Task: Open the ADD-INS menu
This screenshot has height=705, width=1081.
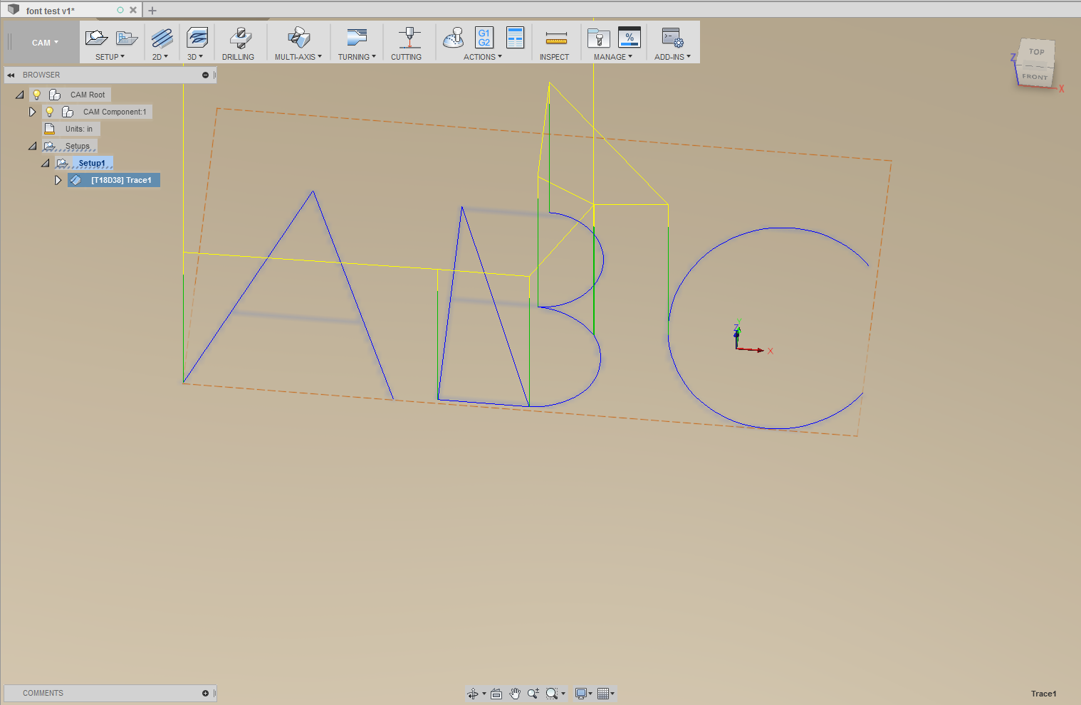Action: point(673,57)
